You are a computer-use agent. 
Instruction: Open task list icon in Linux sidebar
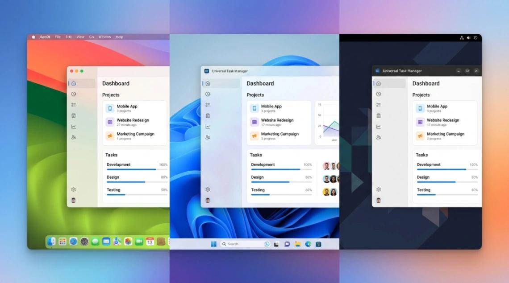pos(379,105)
